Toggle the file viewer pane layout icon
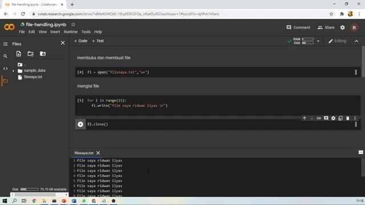This screenshot has height=205, width=365. (360, 153)
